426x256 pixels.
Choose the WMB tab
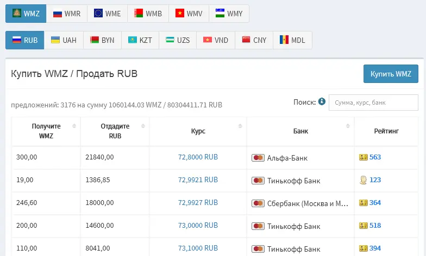point(148,14)
